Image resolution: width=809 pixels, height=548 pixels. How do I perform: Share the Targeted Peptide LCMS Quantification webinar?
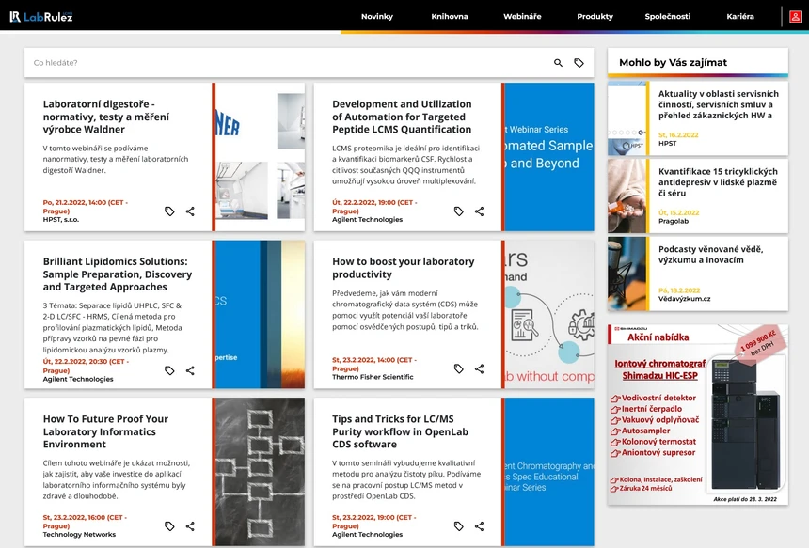tap(480, 211)
